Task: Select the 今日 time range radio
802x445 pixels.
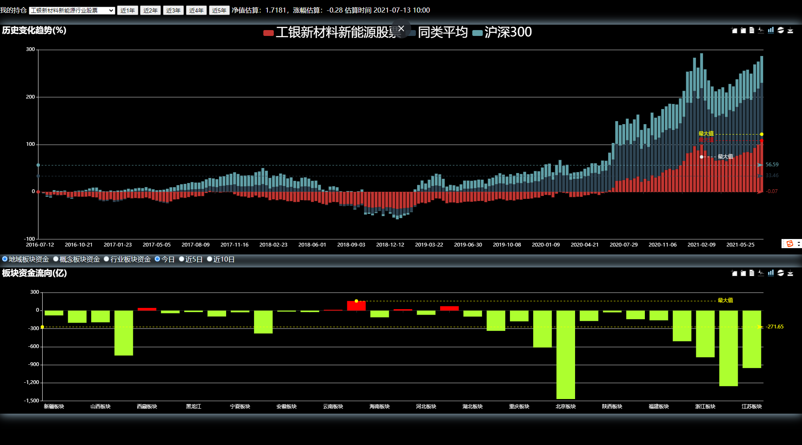Action: tap(158, 259)
